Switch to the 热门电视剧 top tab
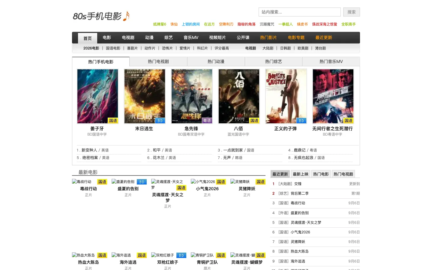This screenshot has width=432, height=270. (x=158, y=61)
